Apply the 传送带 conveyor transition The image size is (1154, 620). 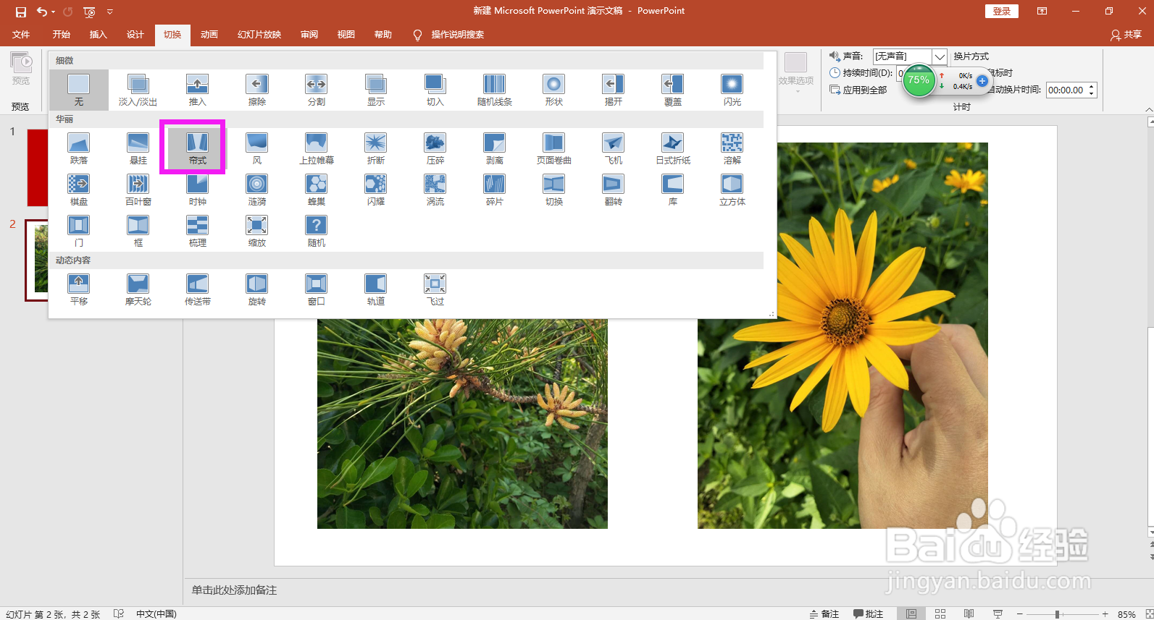coord(197,289)
